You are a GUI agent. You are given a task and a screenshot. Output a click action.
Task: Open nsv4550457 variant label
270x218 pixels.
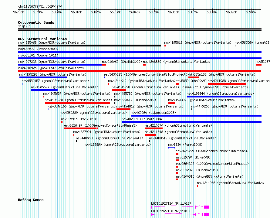point(55,81)
